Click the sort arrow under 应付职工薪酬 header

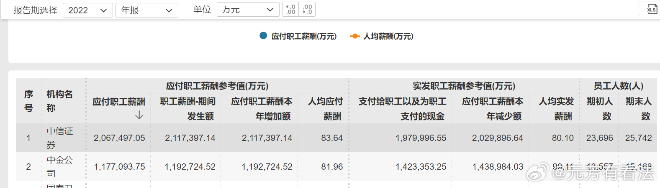(x=139, y=115)
